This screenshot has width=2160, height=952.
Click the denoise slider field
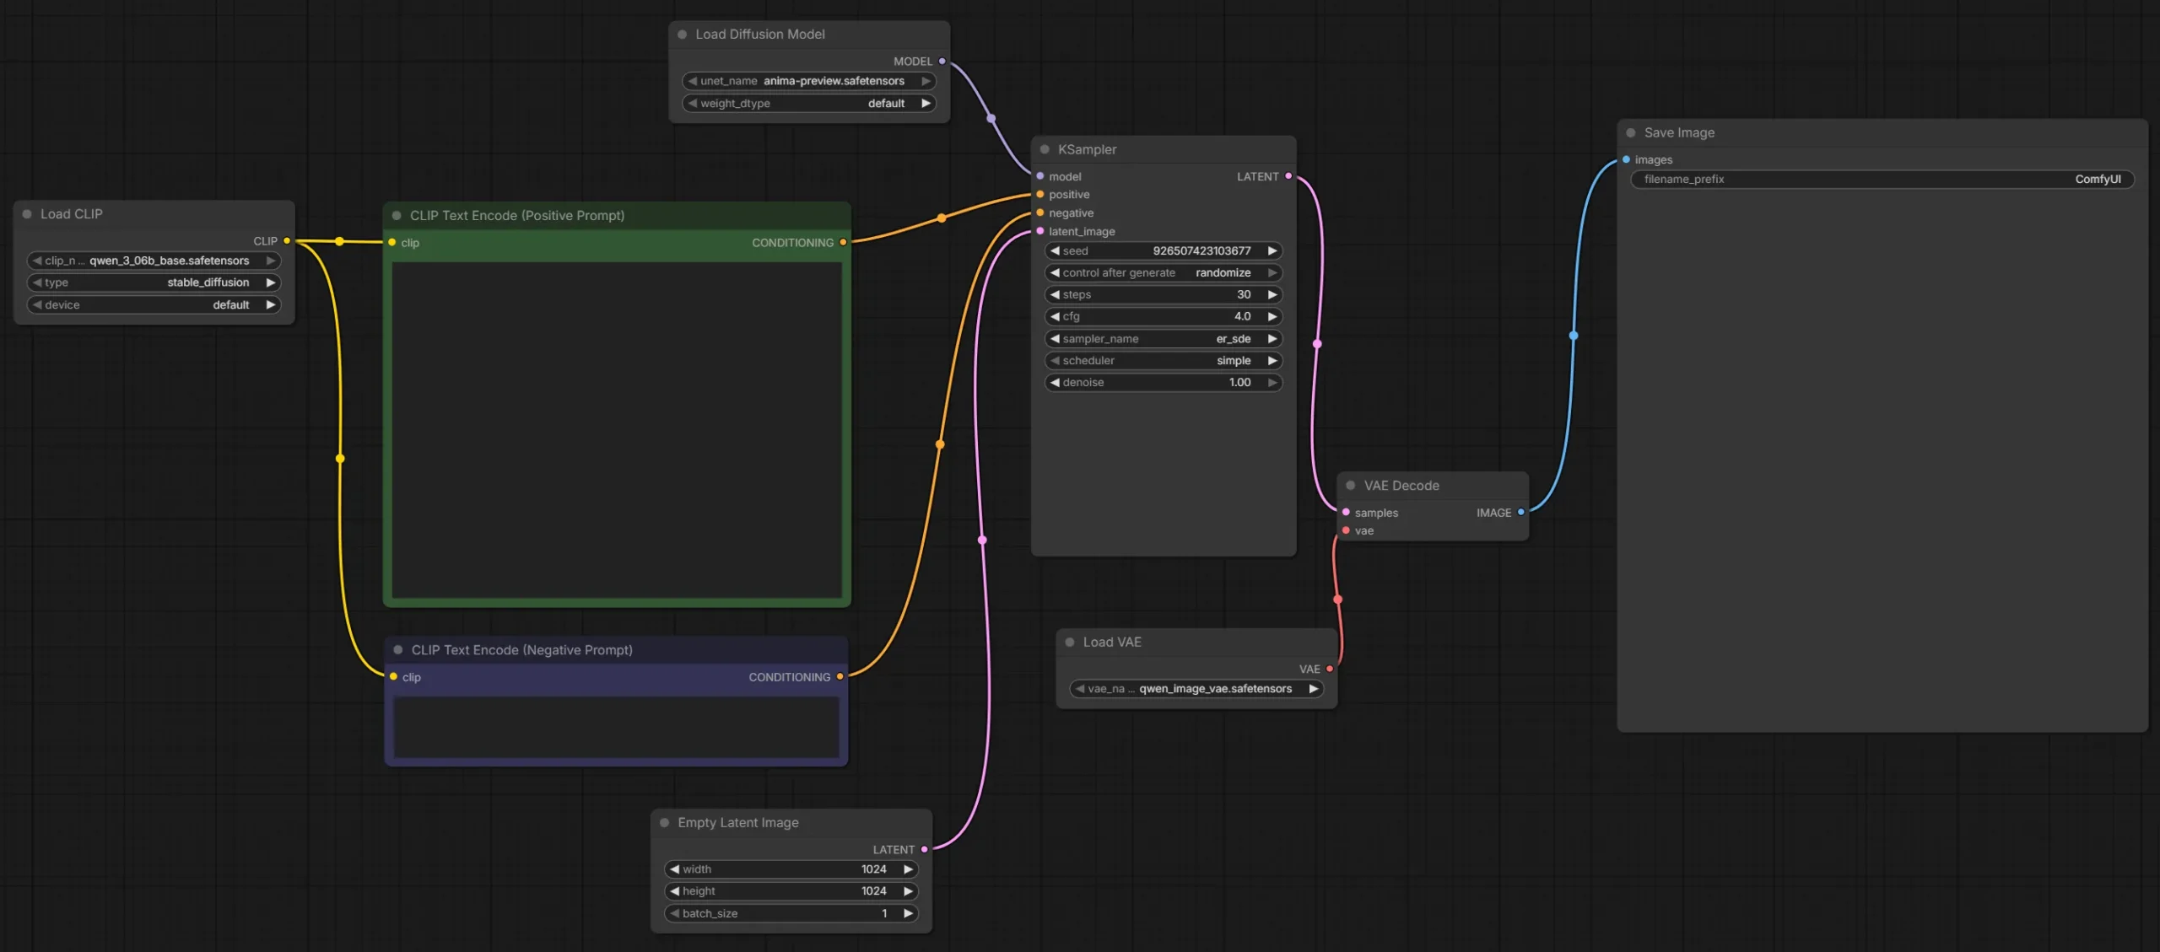click(1163, 383)
